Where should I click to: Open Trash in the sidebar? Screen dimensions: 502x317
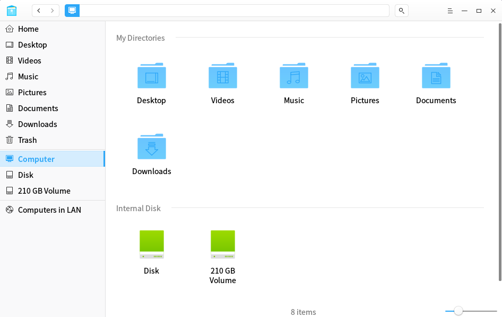[x=27, y=140]
